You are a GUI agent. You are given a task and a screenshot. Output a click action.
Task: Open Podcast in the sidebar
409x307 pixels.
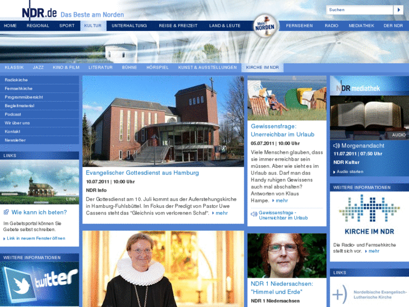click(39, 114)
